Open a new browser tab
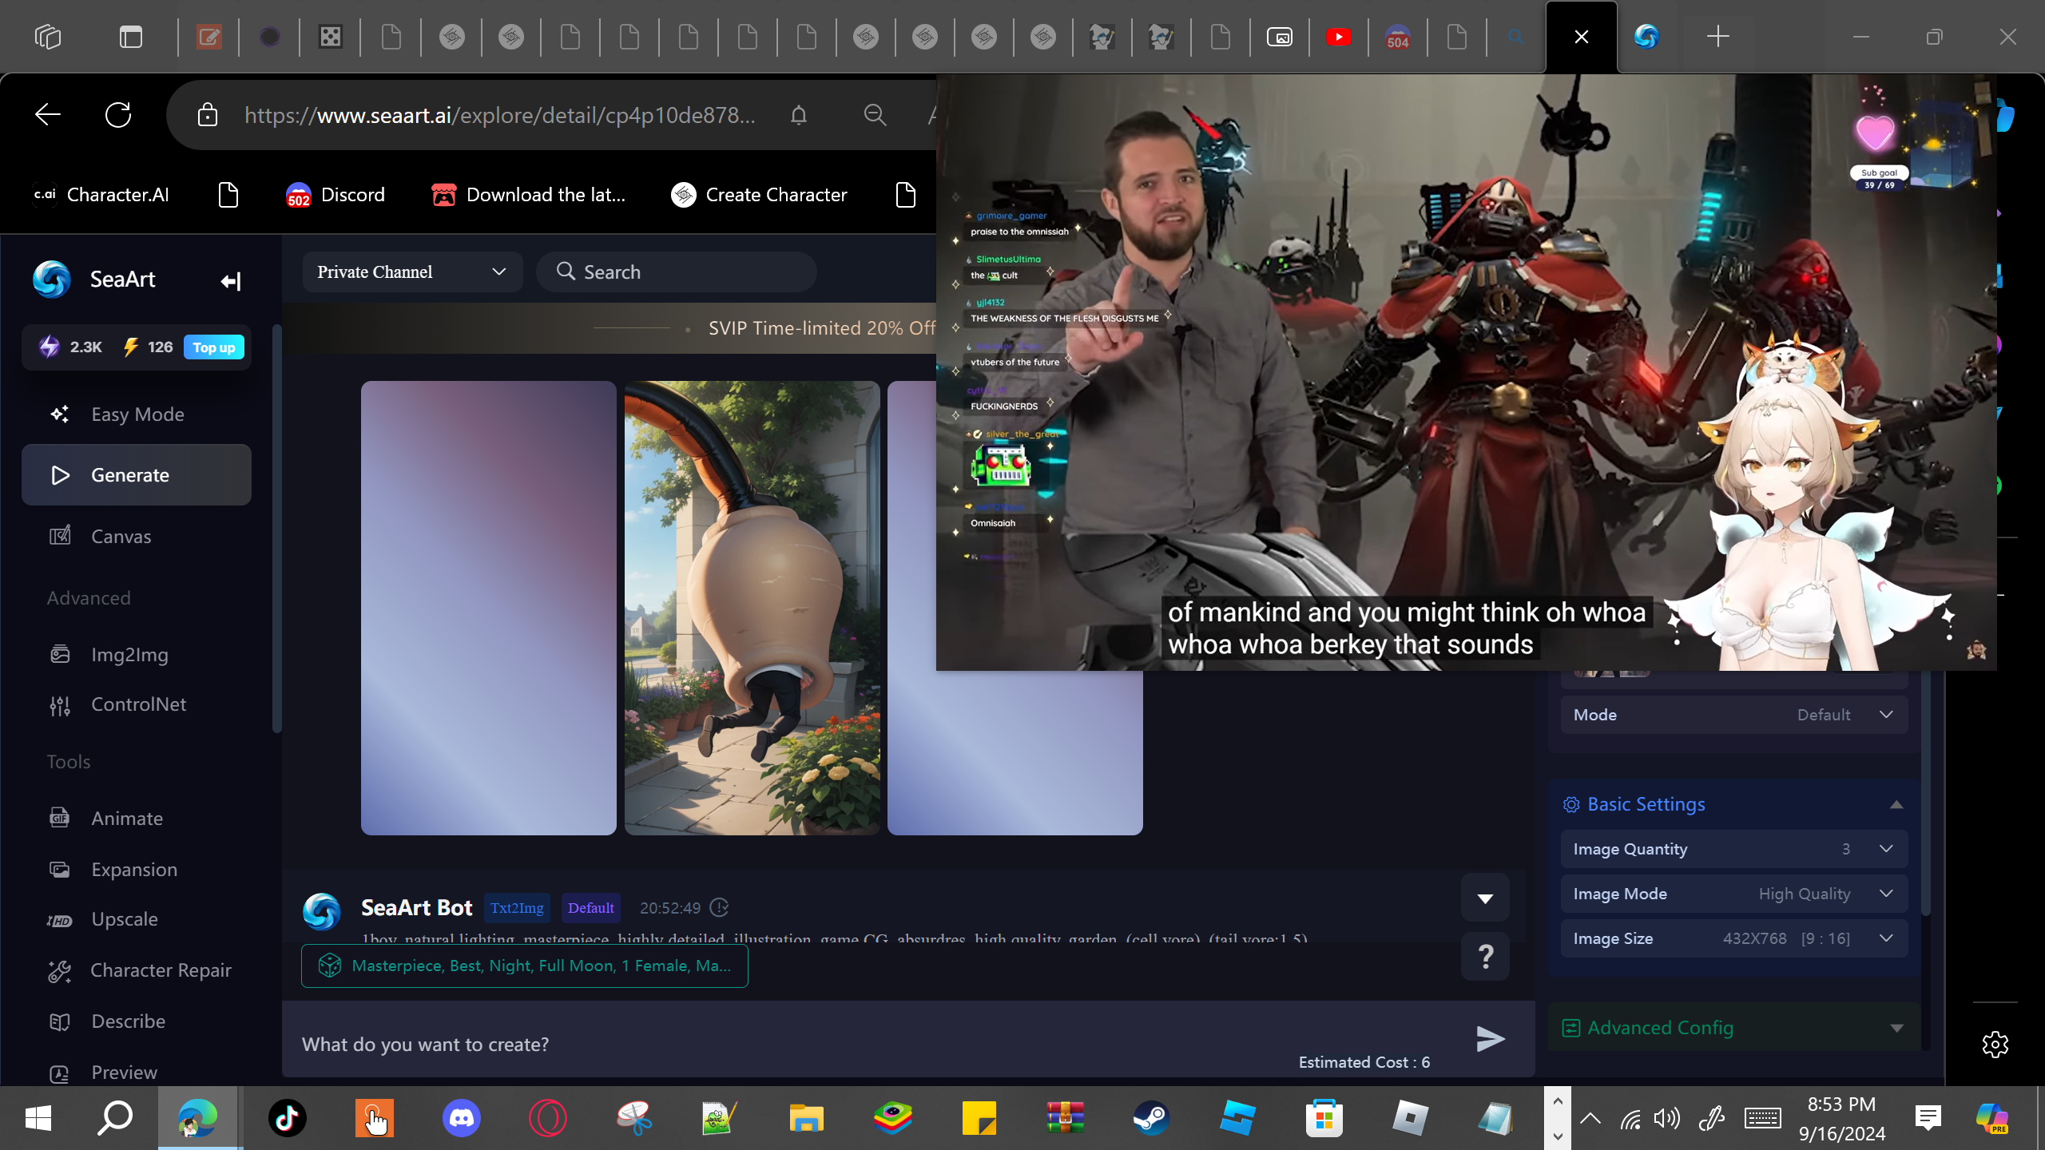This screenshot has width=2045, height=1150. coord(1717,37)
